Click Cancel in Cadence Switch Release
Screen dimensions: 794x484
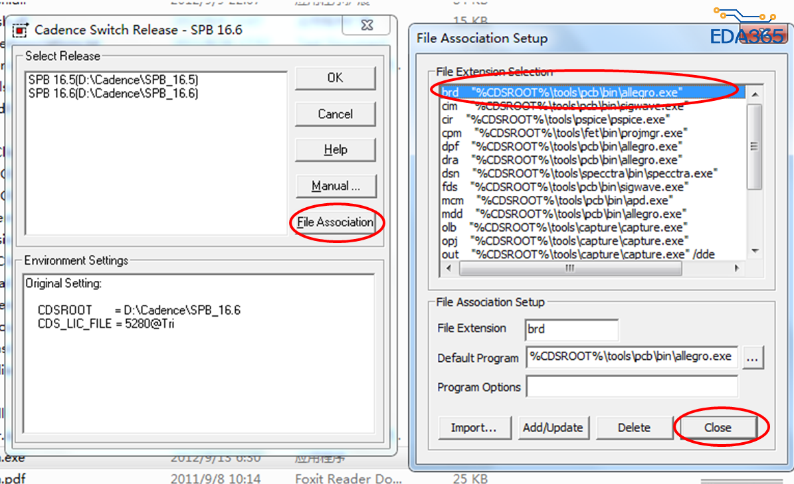(x=336, y=114)
